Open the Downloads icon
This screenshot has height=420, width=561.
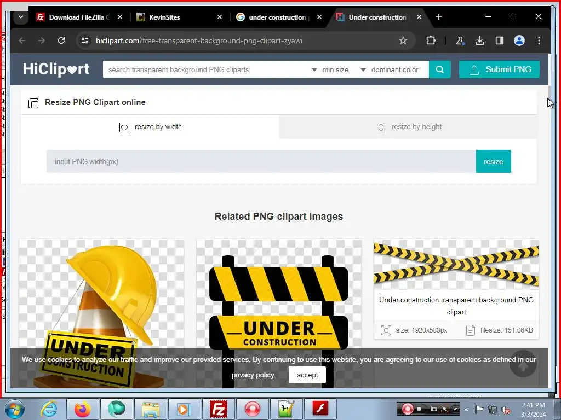480,40
